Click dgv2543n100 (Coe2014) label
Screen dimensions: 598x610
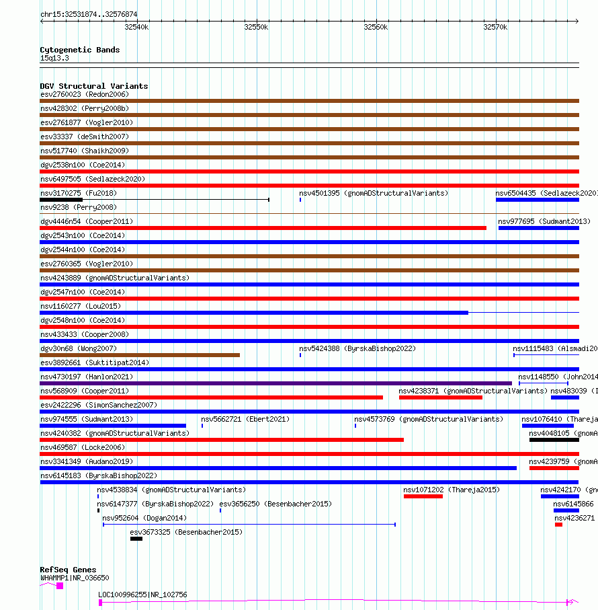(x=83, y=235)
